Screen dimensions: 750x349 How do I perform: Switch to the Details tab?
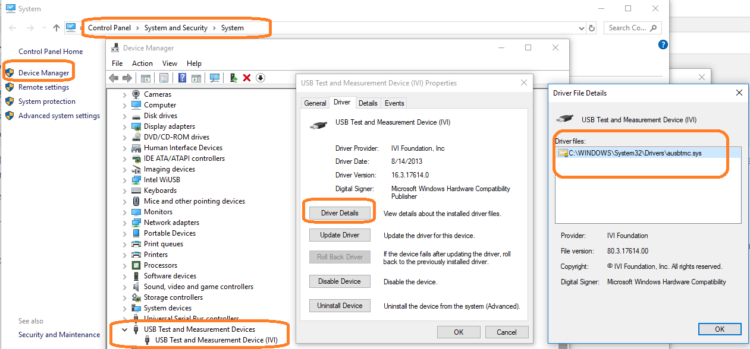(x=368, y=103)
